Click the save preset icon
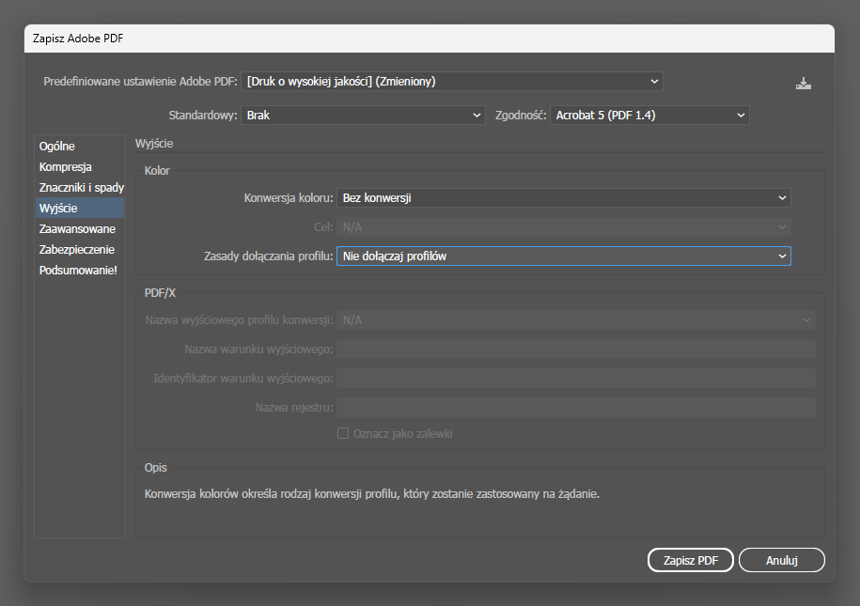860x606 pixels. (x=803, y=83)
